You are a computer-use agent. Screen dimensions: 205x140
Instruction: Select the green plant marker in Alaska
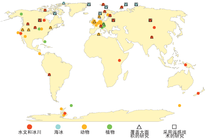21,14
